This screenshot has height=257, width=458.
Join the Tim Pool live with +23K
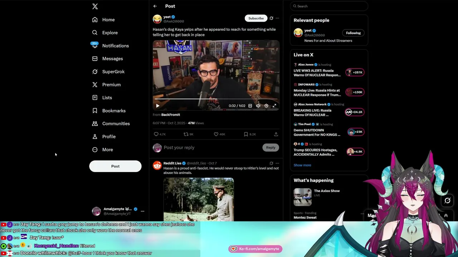pyautogui.click(x=355, y=132)
